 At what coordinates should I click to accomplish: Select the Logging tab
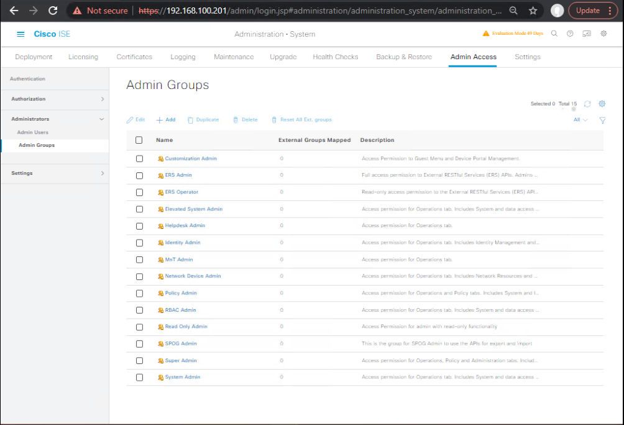click(x=183, y=57)
